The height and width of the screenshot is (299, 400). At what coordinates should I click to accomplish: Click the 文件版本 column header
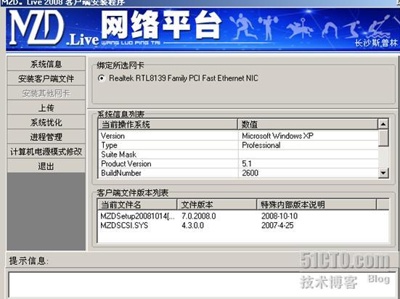(x=216, y=205)
